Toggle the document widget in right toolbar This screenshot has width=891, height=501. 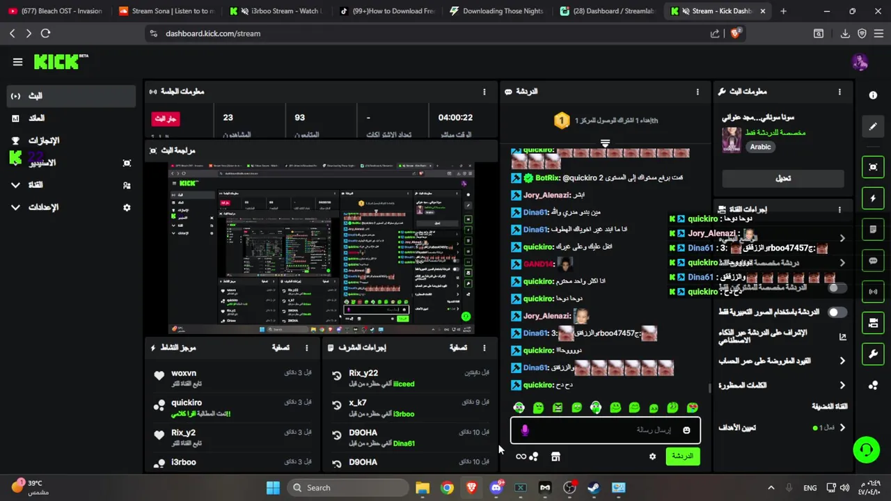(873, 230)
